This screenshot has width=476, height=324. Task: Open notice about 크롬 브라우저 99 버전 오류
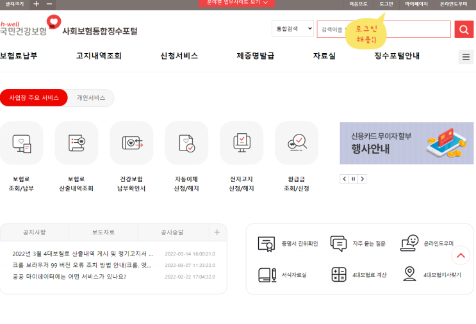point(81,265)
